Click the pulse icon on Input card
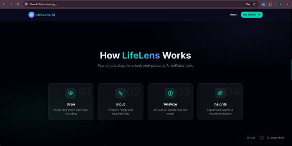The image size is (292, 146). (x=121, y=93)
